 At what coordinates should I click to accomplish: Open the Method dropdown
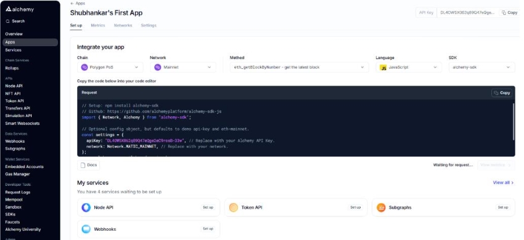click(x=299, y=67)
